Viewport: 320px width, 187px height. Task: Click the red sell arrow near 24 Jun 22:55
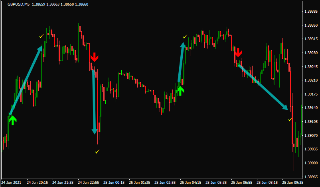pos(94,57)
